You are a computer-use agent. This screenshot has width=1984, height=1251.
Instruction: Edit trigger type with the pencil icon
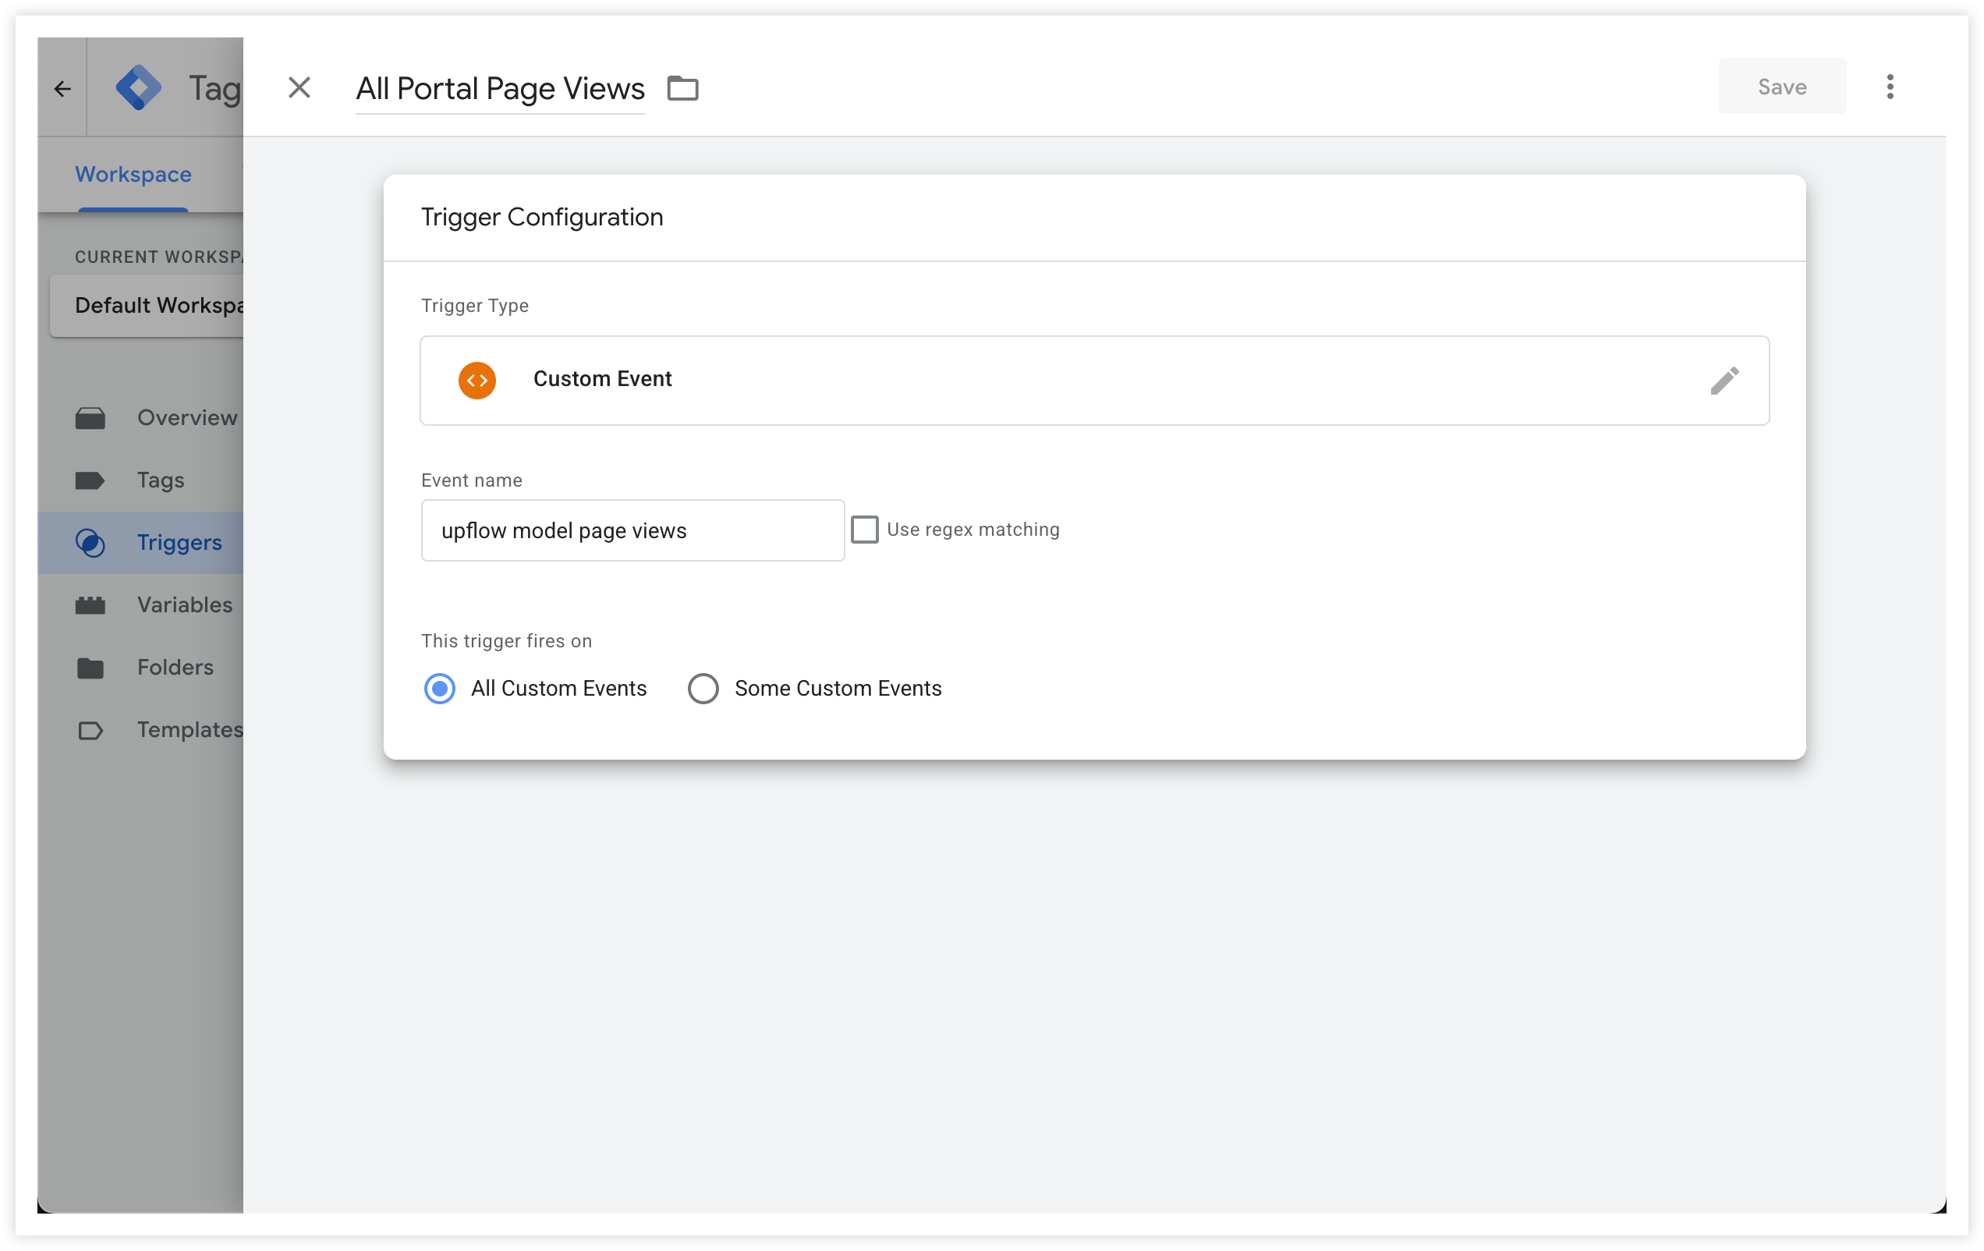1724,380
